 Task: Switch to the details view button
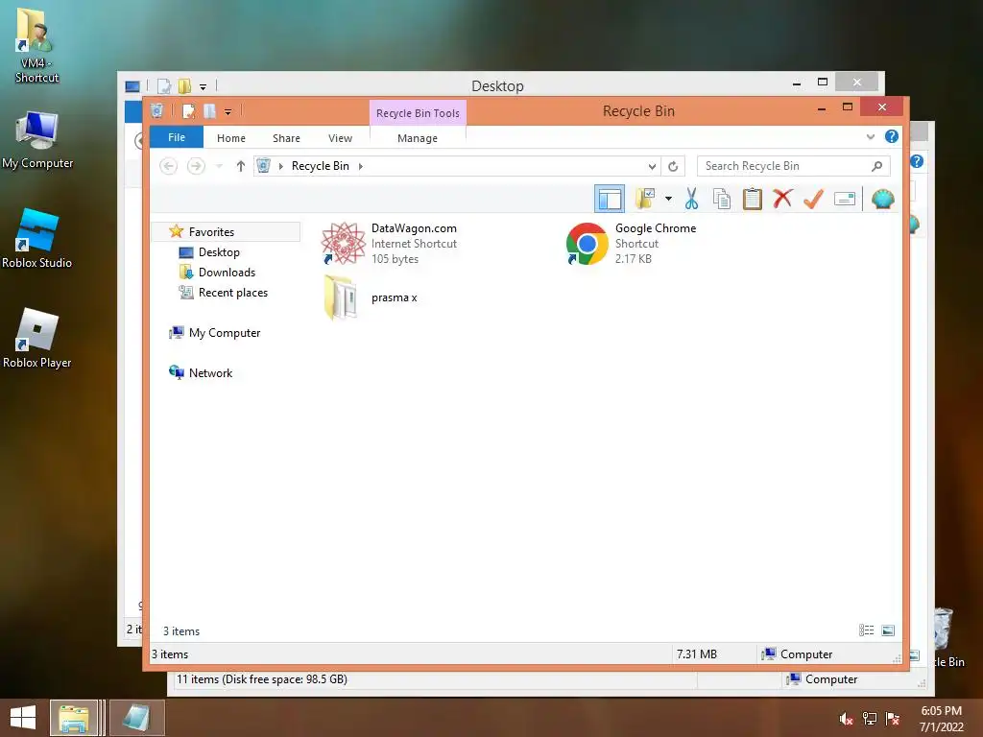(x=867, y=630)
